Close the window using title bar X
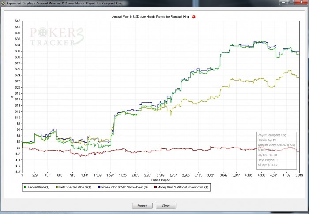309x214 pixels. point(301,3)
